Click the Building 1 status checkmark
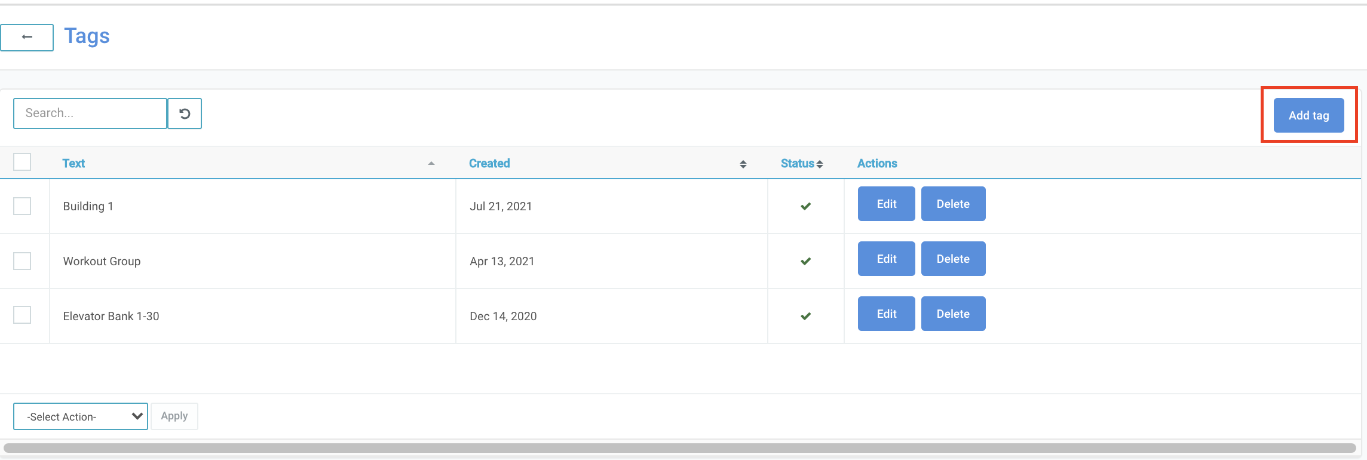 [x=805, y=206]
